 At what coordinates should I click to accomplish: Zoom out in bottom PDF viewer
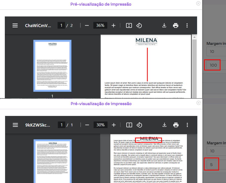click(x=87, y=125)
